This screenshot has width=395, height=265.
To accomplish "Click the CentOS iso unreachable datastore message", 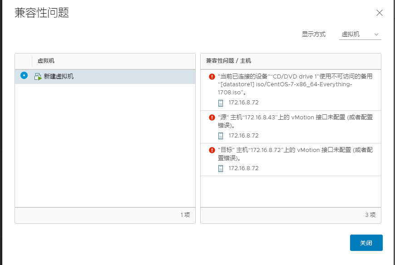I will click(x=295, y=84).
